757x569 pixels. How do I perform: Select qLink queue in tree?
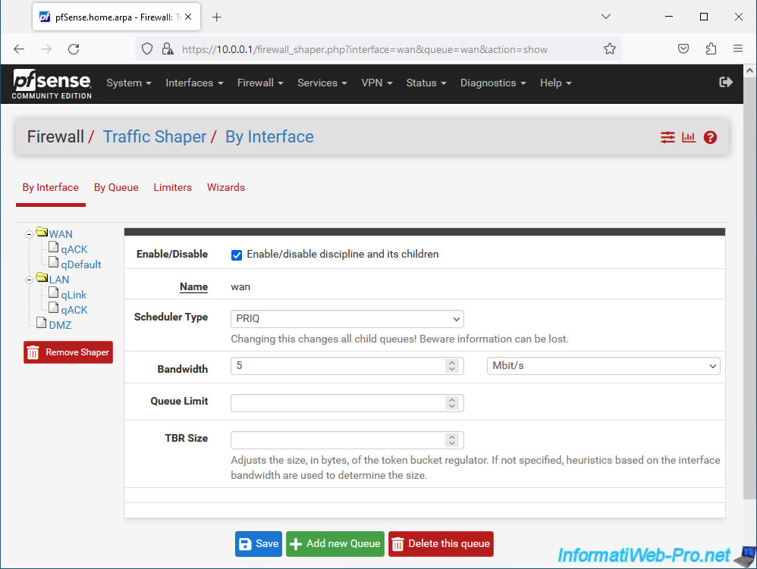coord(74,295)
